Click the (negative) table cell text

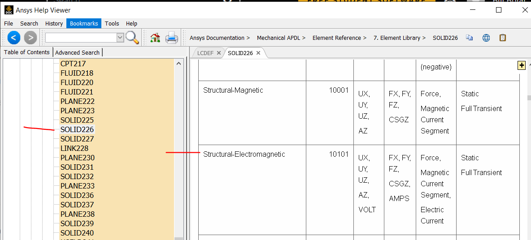click(x=436, y=67)
